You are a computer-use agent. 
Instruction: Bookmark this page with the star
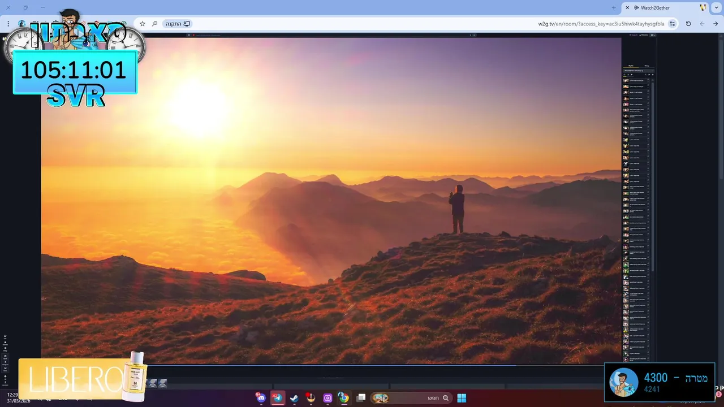coord(143,24)
